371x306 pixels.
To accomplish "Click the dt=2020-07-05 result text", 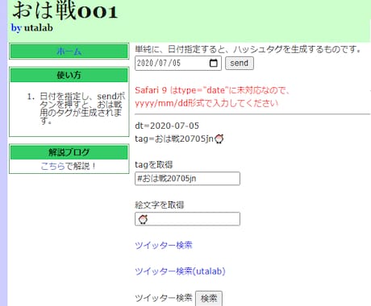I will (167, 126).
